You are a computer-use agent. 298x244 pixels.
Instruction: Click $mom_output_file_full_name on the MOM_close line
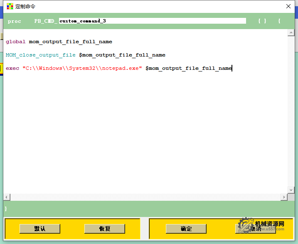pos(122,55)
